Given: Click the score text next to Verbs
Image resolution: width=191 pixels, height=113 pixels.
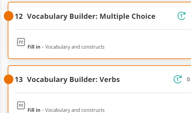Looking at the screenshot, I should point(189,79).
